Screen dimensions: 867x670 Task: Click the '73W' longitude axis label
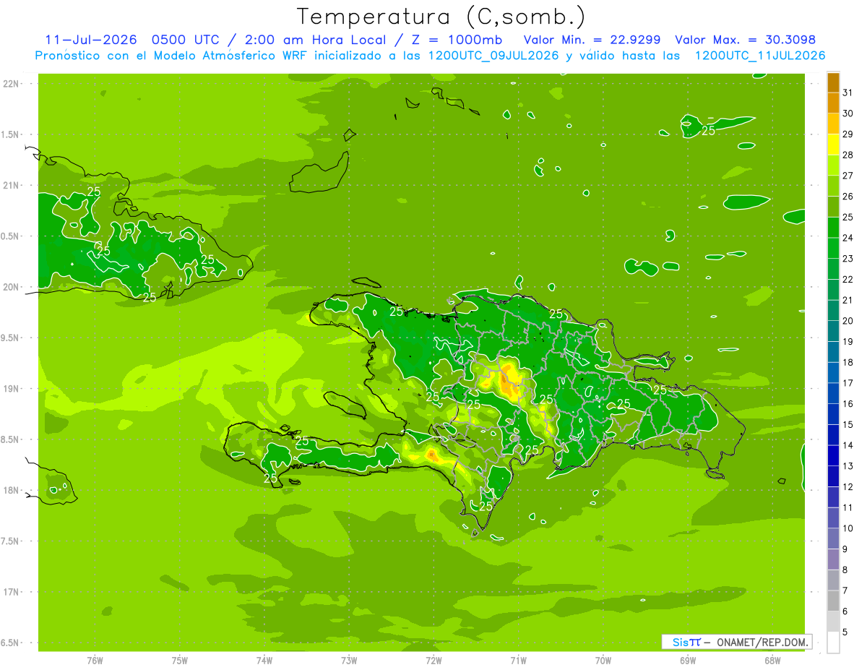(x=349, y=661)
